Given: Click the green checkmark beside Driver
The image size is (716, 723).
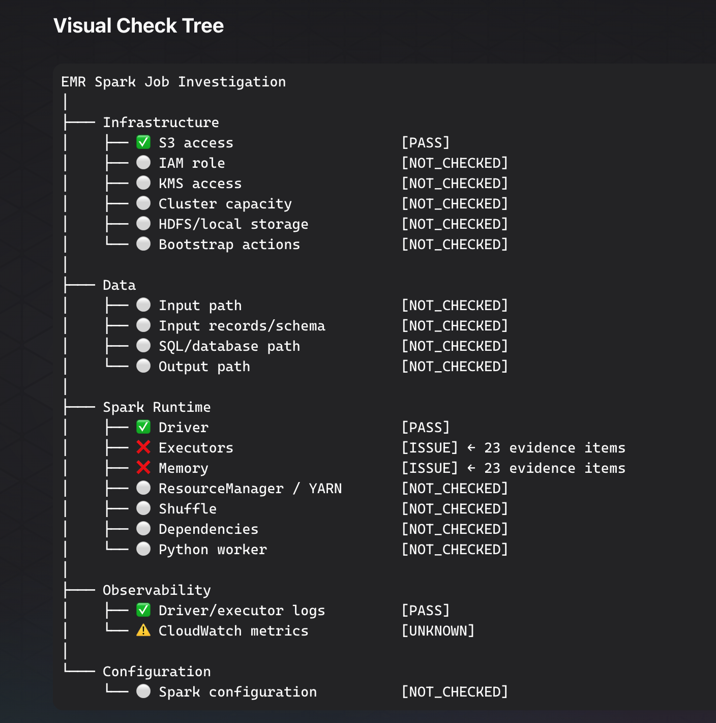Looking at the screenshot, I should (143, 427).
